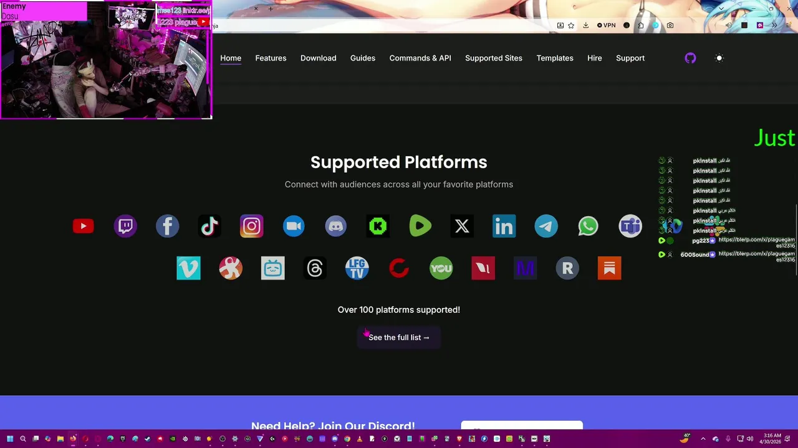
Task: Click the gray R platform icon
Action: point(567,268)
